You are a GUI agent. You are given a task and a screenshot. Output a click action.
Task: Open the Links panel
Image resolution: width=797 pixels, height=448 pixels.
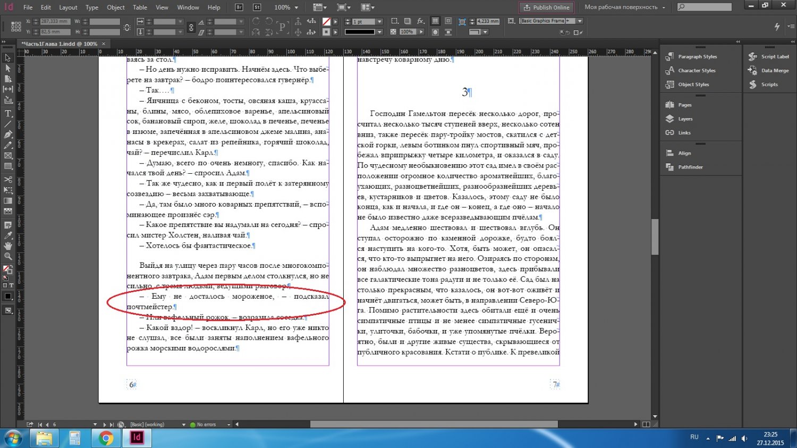(x=679, y=132)
